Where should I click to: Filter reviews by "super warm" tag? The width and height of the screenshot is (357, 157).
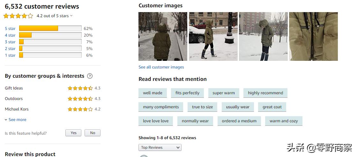[223, 93]
